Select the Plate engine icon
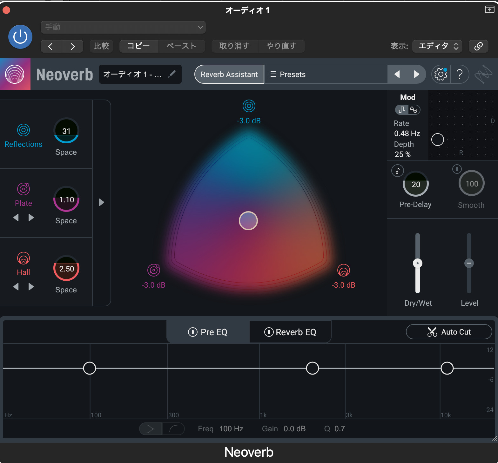The width and height of the screenshot is (498, 463). point(24,189)
